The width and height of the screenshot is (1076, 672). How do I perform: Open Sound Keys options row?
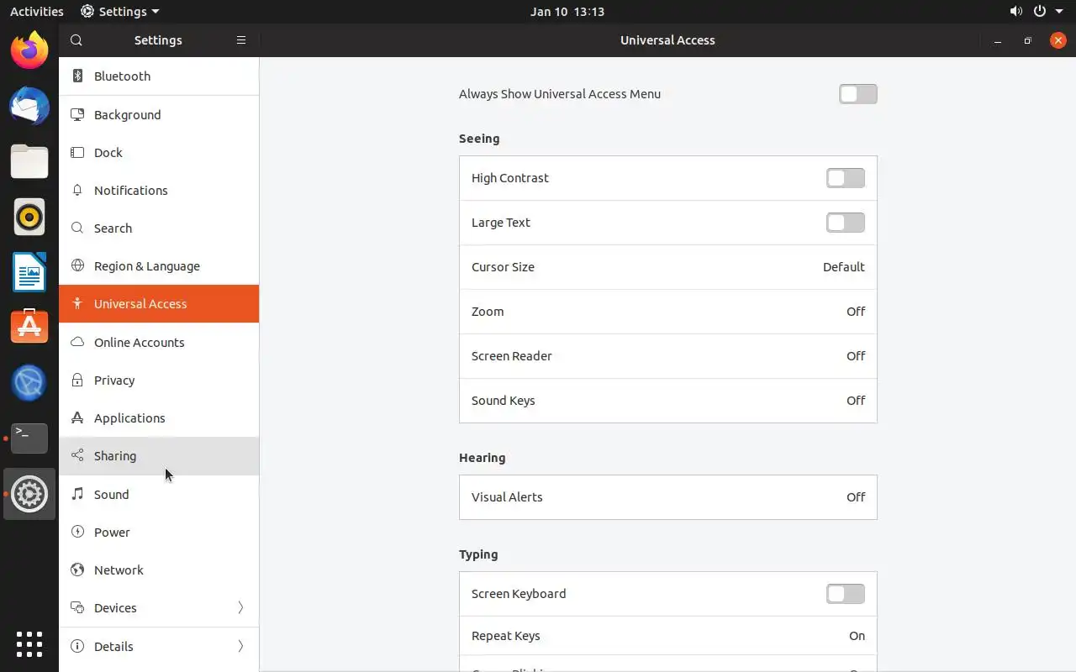tap(667, 401)
